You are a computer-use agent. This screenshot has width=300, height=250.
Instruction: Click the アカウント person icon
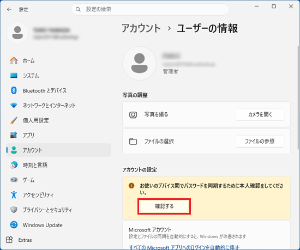point(14,150)
